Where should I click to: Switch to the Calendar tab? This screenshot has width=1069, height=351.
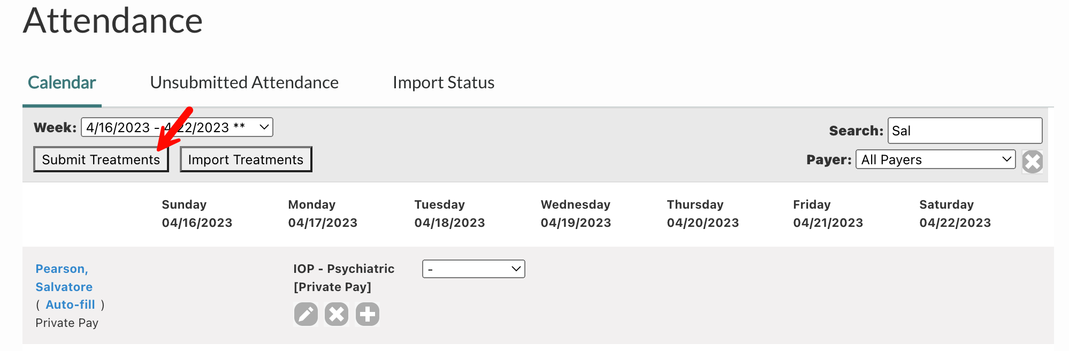[x=62, y=83]
